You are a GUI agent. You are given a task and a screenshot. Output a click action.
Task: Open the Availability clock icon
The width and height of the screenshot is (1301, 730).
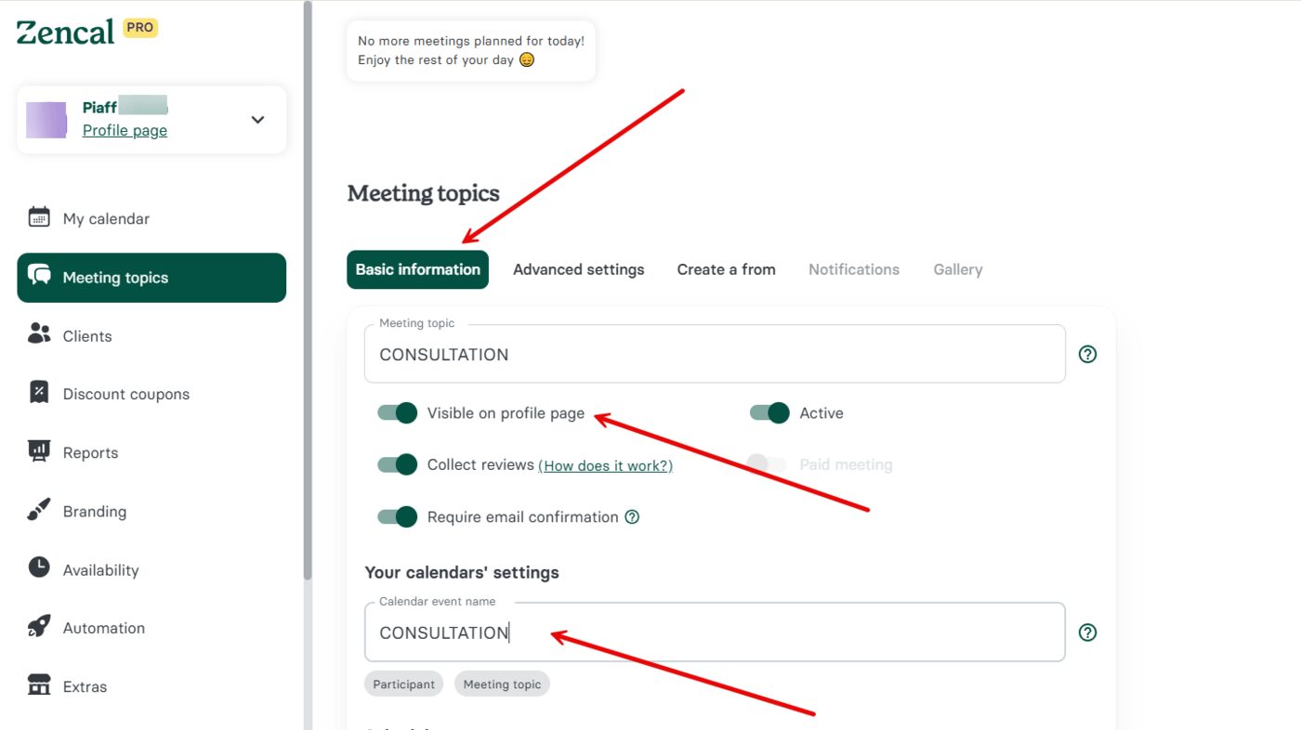tap(38, 569)
